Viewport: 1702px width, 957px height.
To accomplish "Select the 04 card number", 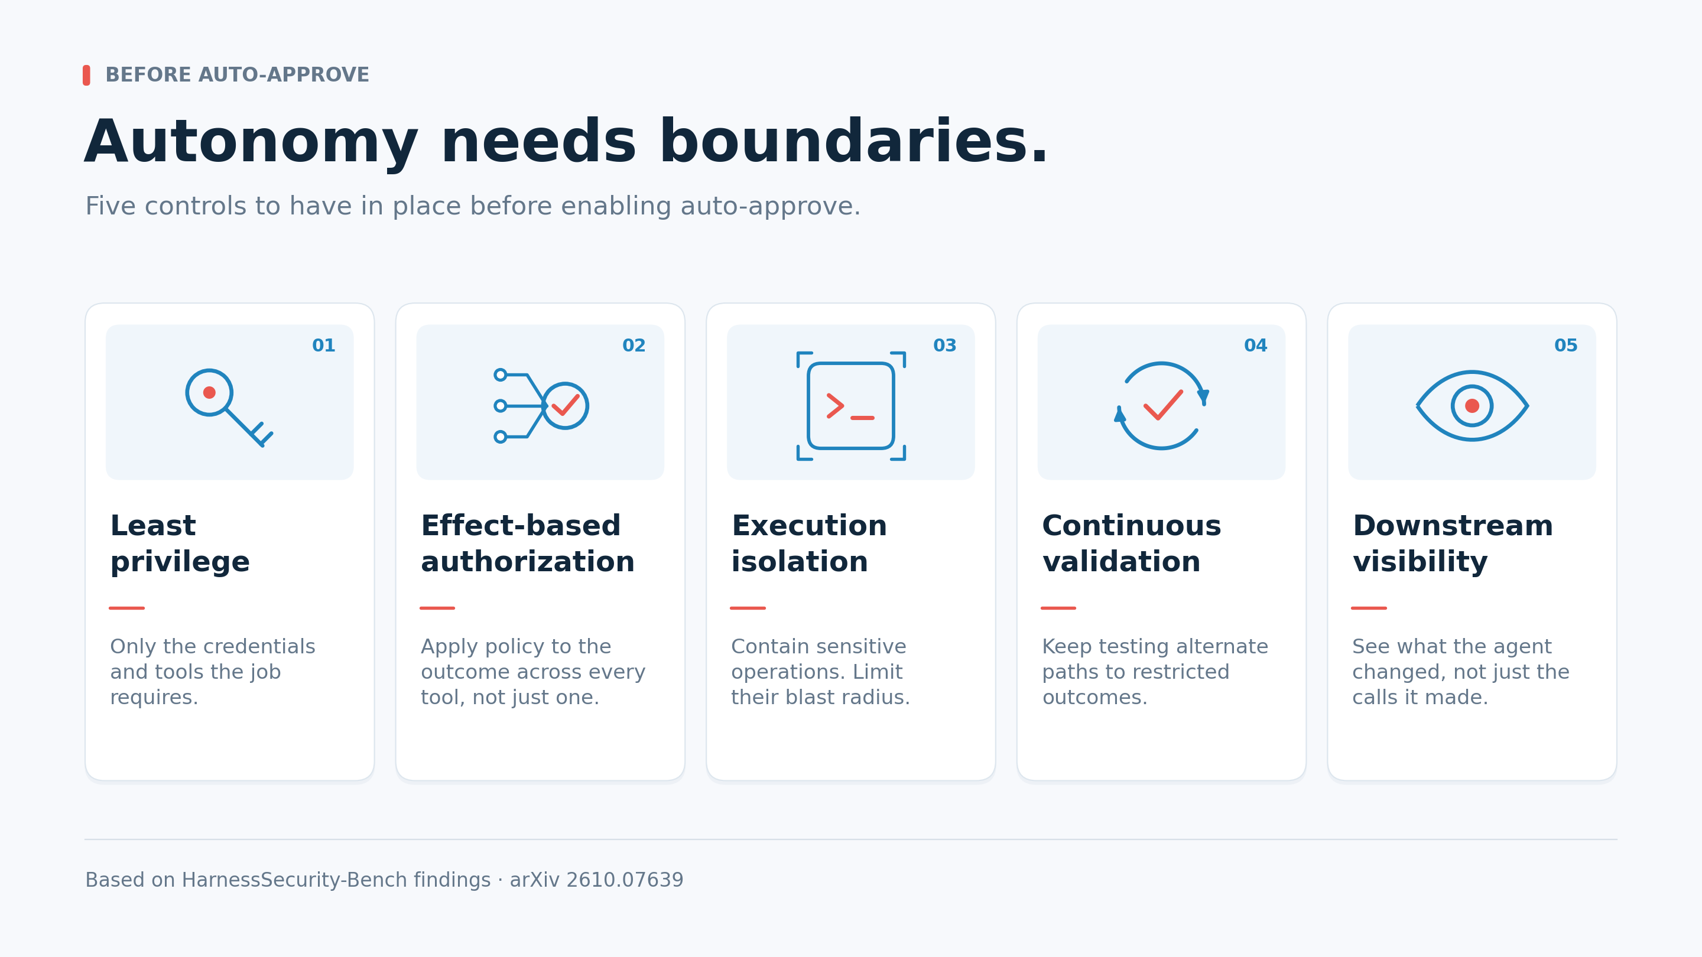I will 1255,346.
